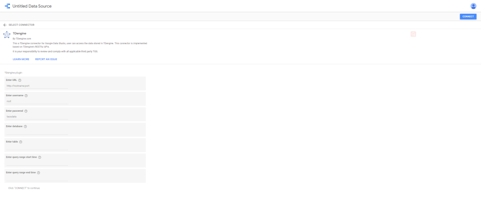
Task: Rename the Untitled Data Source title
Action: coord(32,6)
